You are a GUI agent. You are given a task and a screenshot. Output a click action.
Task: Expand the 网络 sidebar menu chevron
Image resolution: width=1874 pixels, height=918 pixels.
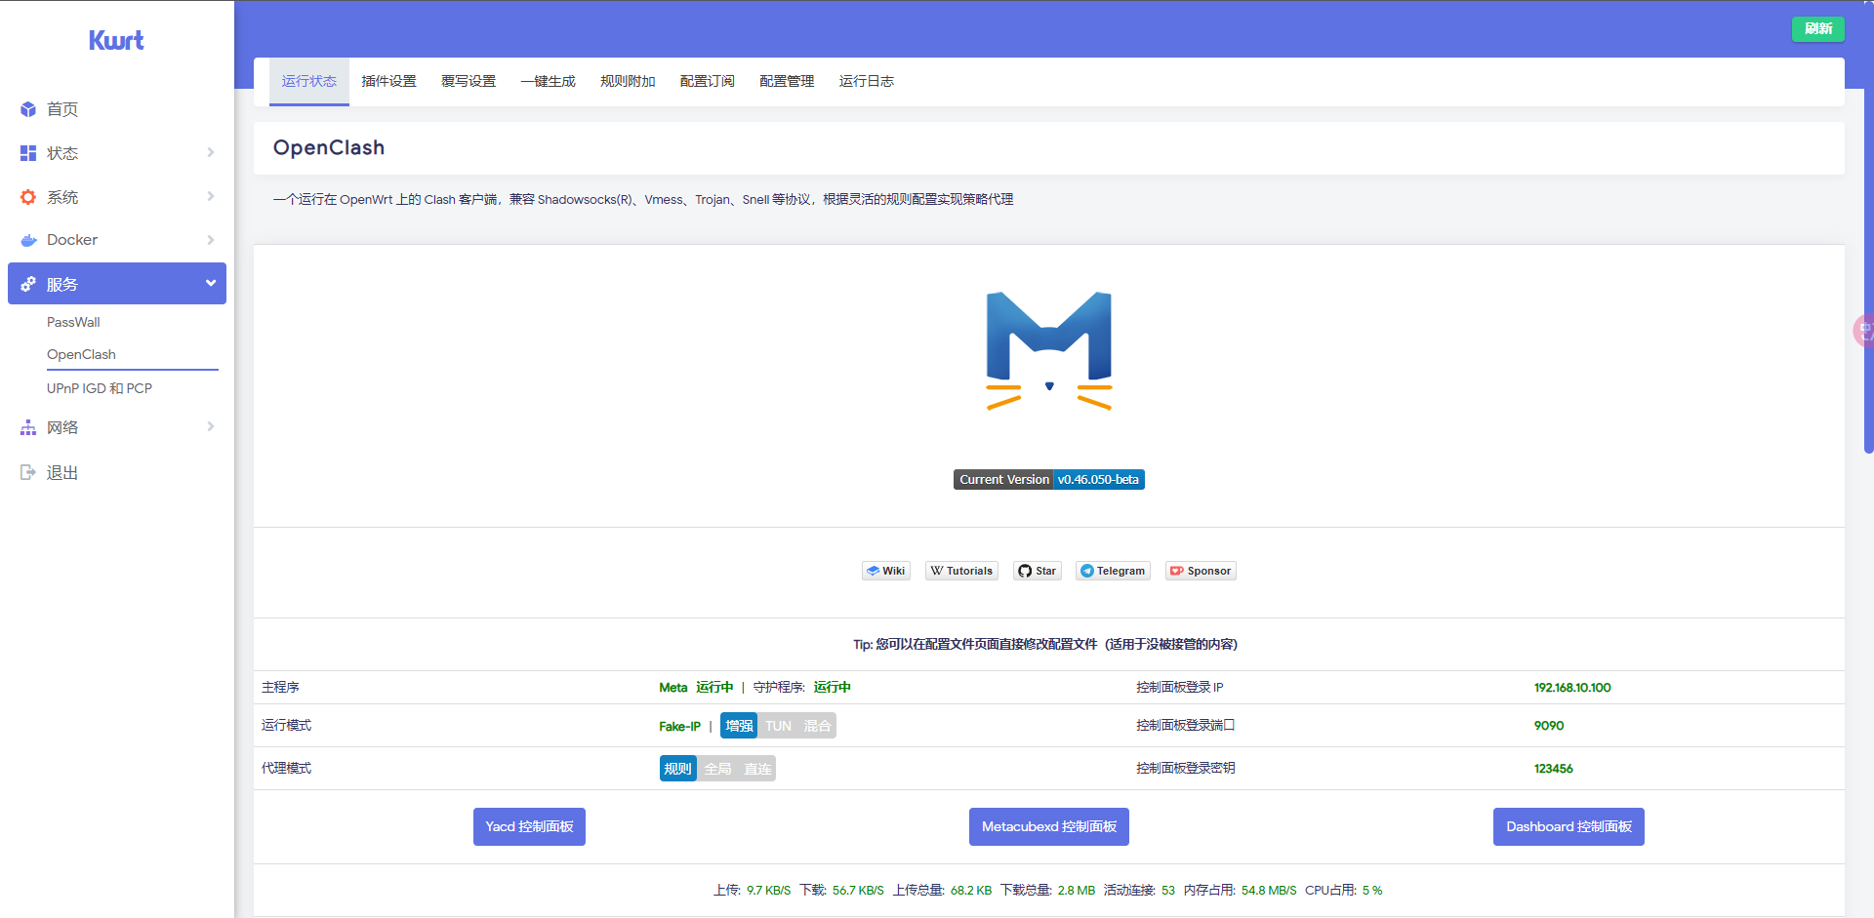[211, 426]
